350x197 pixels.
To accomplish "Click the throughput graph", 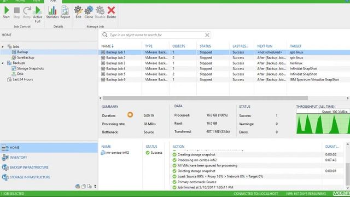I will (323, 121).
